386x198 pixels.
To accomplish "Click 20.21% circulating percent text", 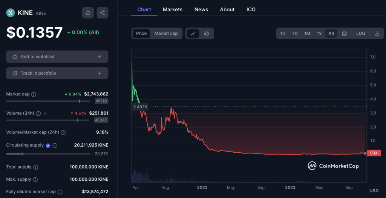I will coord(101,154).
